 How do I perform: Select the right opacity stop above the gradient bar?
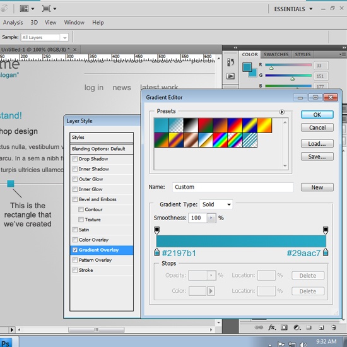tap(326, 230)
